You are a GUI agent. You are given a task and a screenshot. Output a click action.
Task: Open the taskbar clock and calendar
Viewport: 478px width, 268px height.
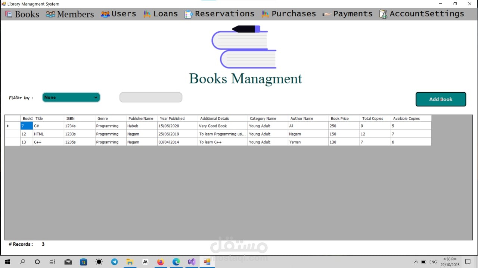tap(451, 262)
